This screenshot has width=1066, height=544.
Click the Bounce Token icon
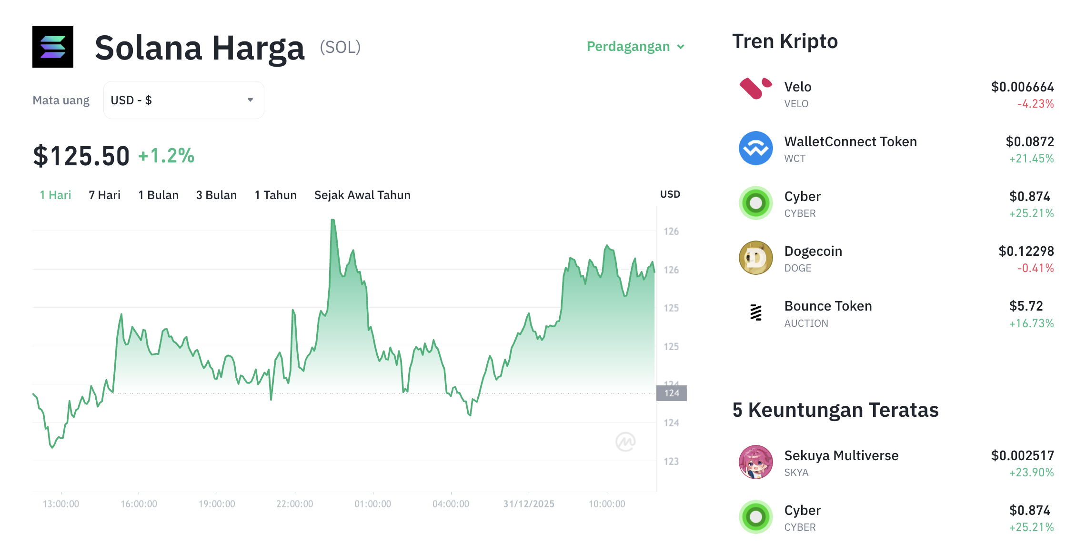pyautogui.click(x=755, y=312)
